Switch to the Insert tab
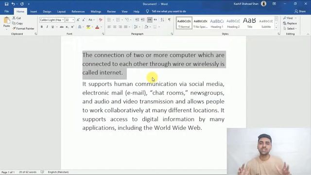The height and width of the screenshot is (175, 311). [x=34, y=12]
